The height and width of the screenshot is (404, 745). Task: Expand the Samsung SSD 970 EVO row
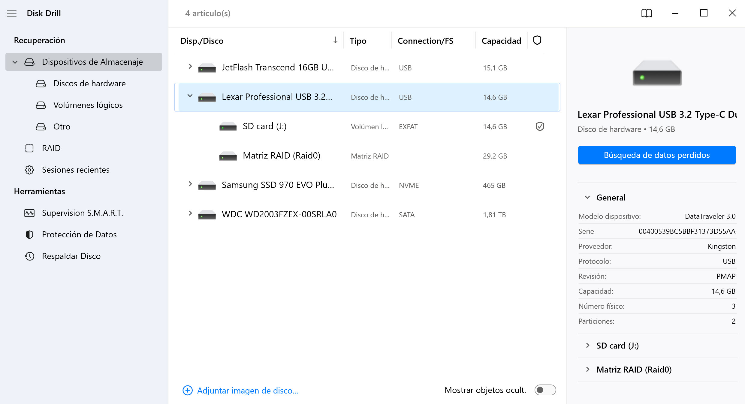(x=190, y=184)
